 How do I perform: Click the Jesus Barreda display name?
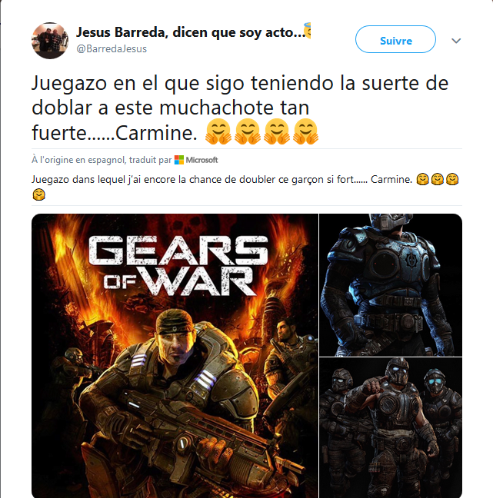[x=191, y=32]
